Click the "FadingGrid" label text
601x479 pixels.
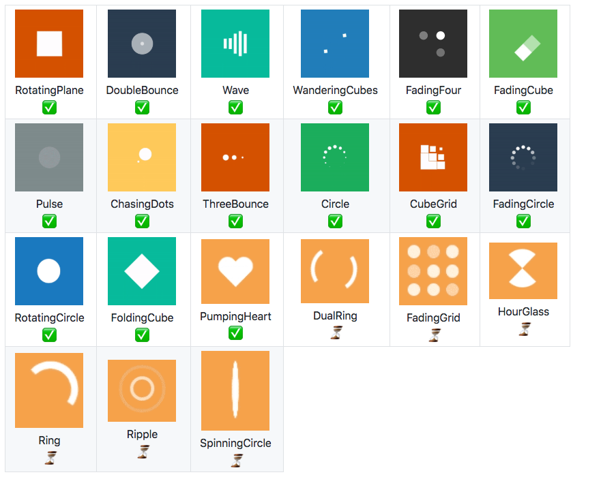coord(433,318)
